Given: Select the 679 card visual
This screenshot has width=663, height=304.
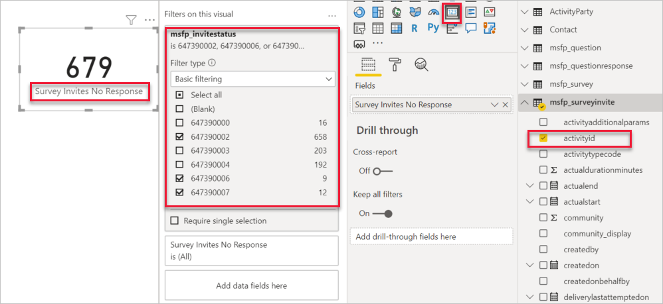Looking at the screenshot, I should (x=89, y=68).
